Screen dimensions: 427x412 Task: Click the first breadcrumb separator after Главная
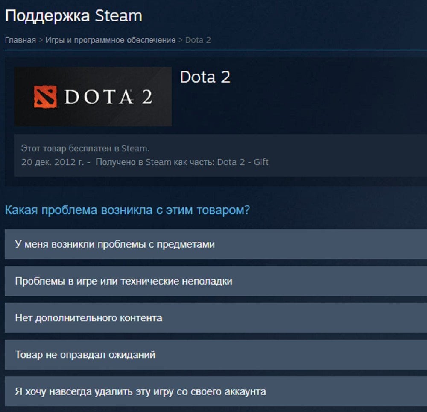click(41, 40)
